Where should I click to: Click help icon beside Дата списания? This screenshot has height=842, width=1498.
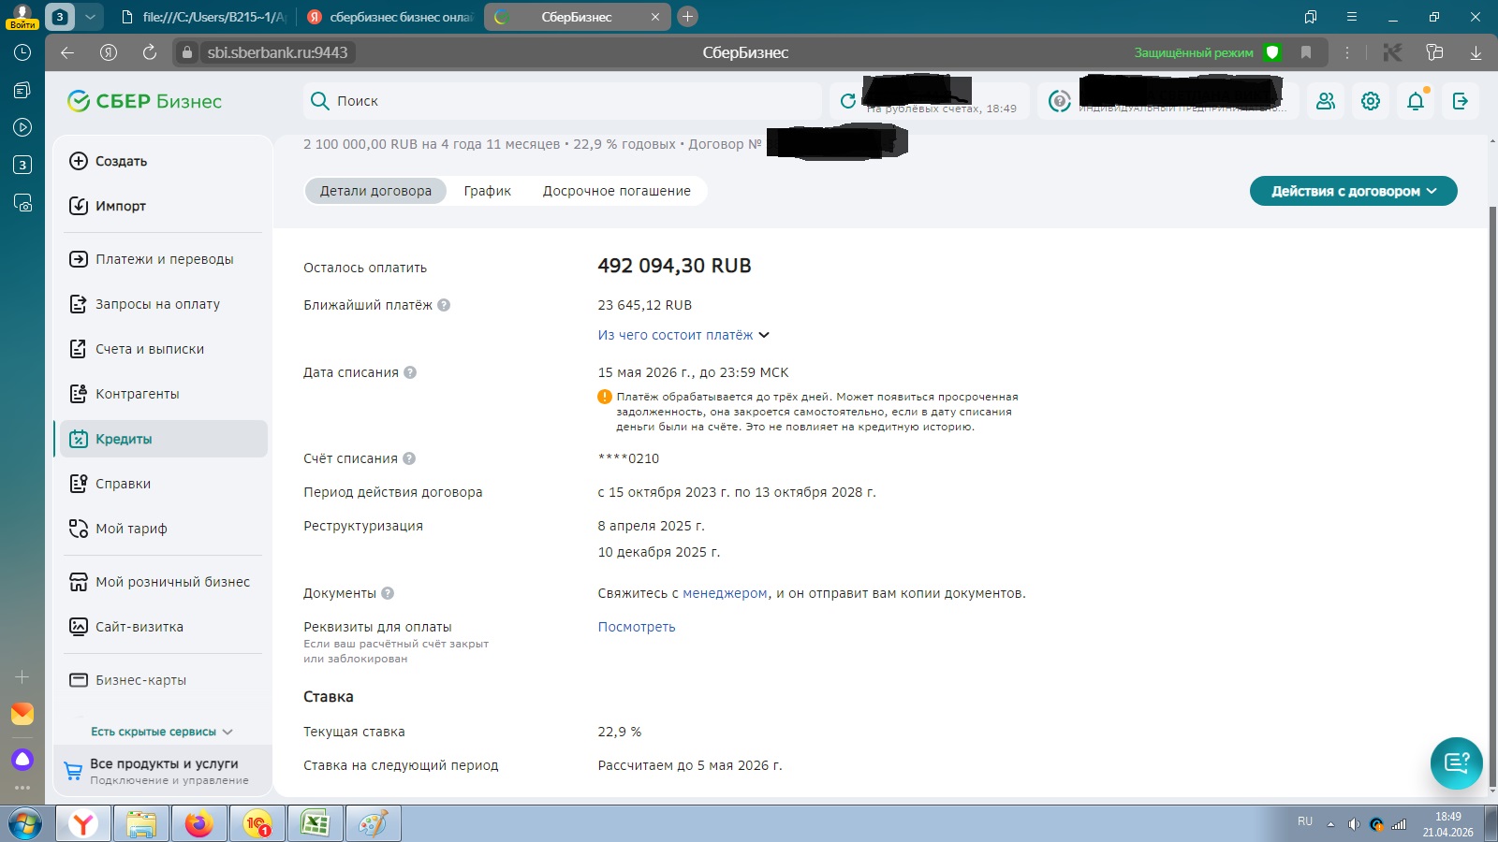coord(410,372)
